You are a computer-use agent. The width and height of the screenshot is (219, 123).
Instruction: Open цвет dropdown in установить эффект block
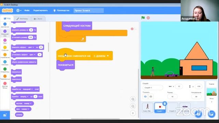[32, 55]
